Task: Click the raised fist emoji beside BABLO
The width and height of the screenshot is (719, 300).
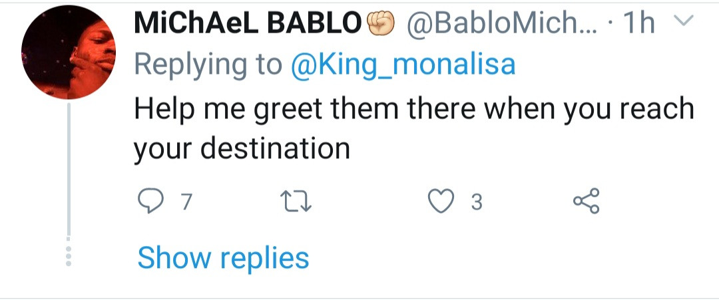Action: [381, 23]
